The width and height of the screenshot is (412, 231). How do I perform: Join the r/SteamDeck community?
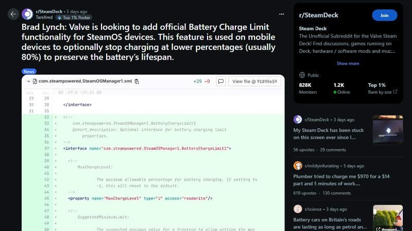point(384,15)
